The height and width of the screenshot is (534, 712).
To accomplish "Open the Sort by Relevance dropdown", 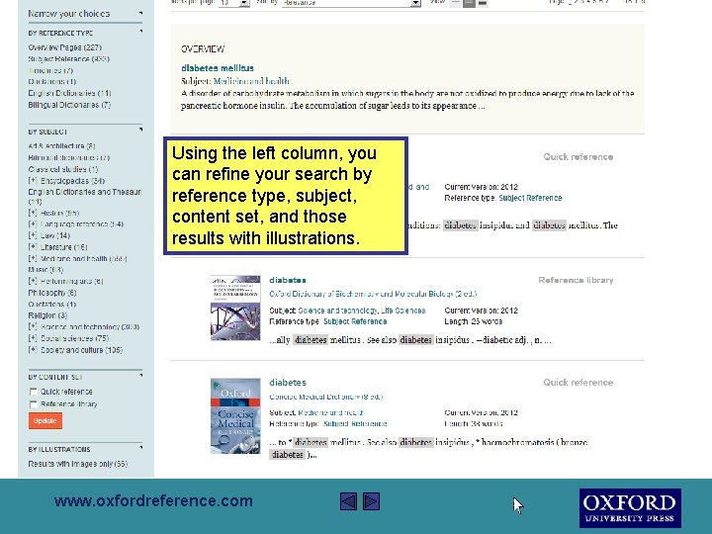I will tap(351, 3).
